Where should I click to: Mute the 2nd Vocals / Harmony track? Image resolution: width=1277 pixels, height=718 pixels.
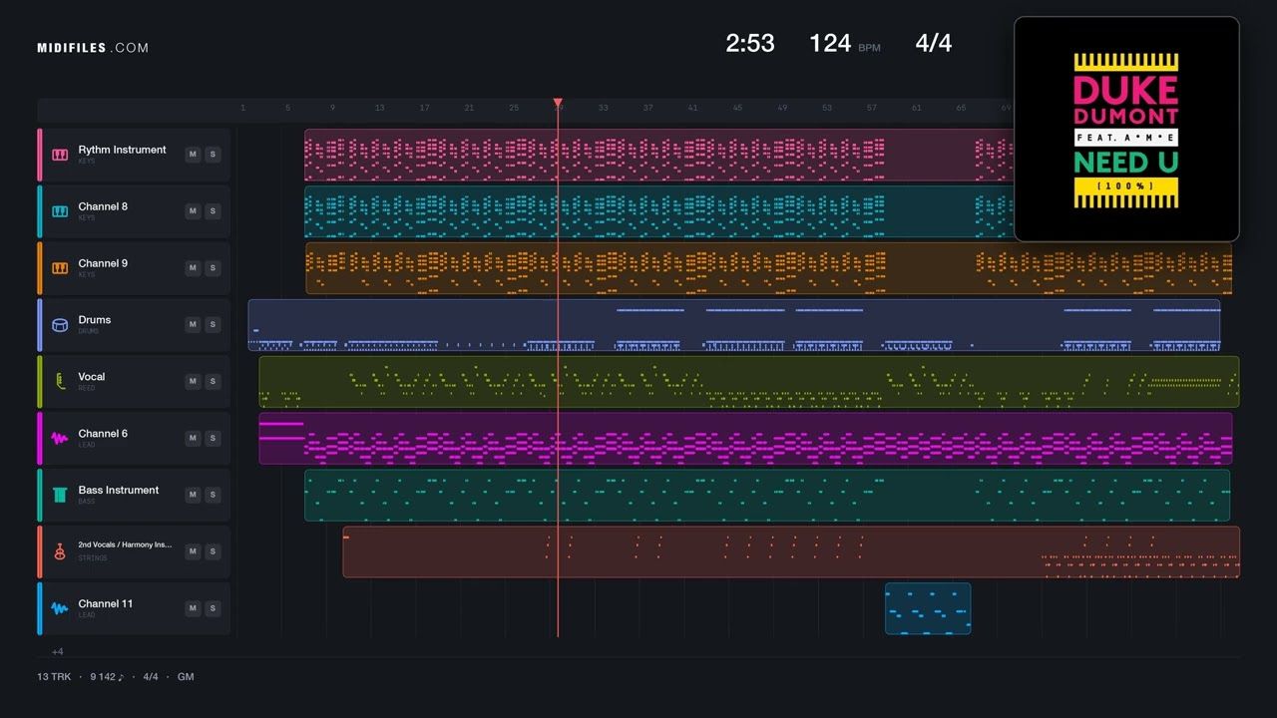pos(193,551)
